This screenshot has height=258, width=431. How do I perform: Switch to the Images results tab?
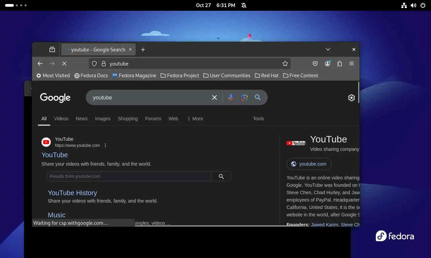(x=103, y=119)
